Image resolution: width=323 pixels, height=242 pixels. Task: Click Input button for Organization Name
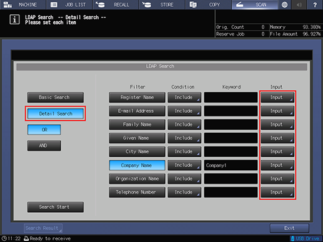click(277, 179)
